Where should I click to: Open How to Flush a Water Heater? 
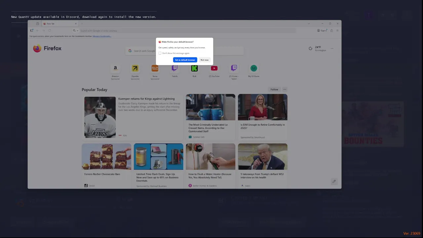(211, 176)
